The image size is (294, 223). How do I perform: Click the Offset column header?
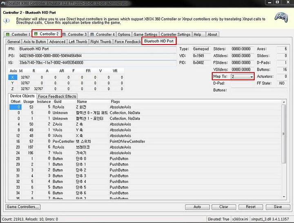click(x=16, y=101)
